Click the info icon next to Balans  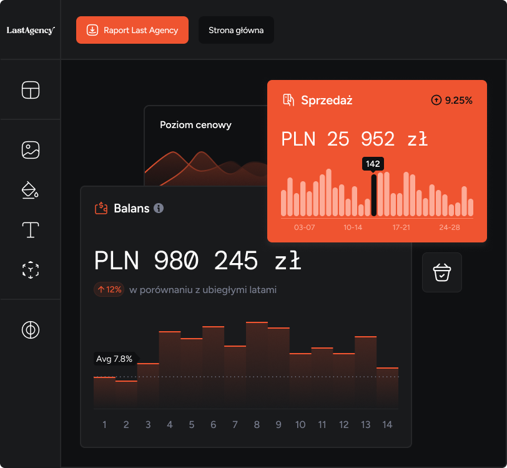[x=159, y=208]
